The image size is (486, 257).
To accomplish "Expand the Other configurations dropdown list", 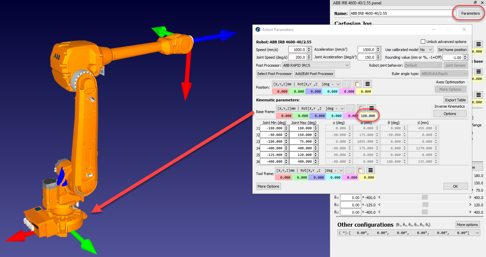I will [476, 233].
